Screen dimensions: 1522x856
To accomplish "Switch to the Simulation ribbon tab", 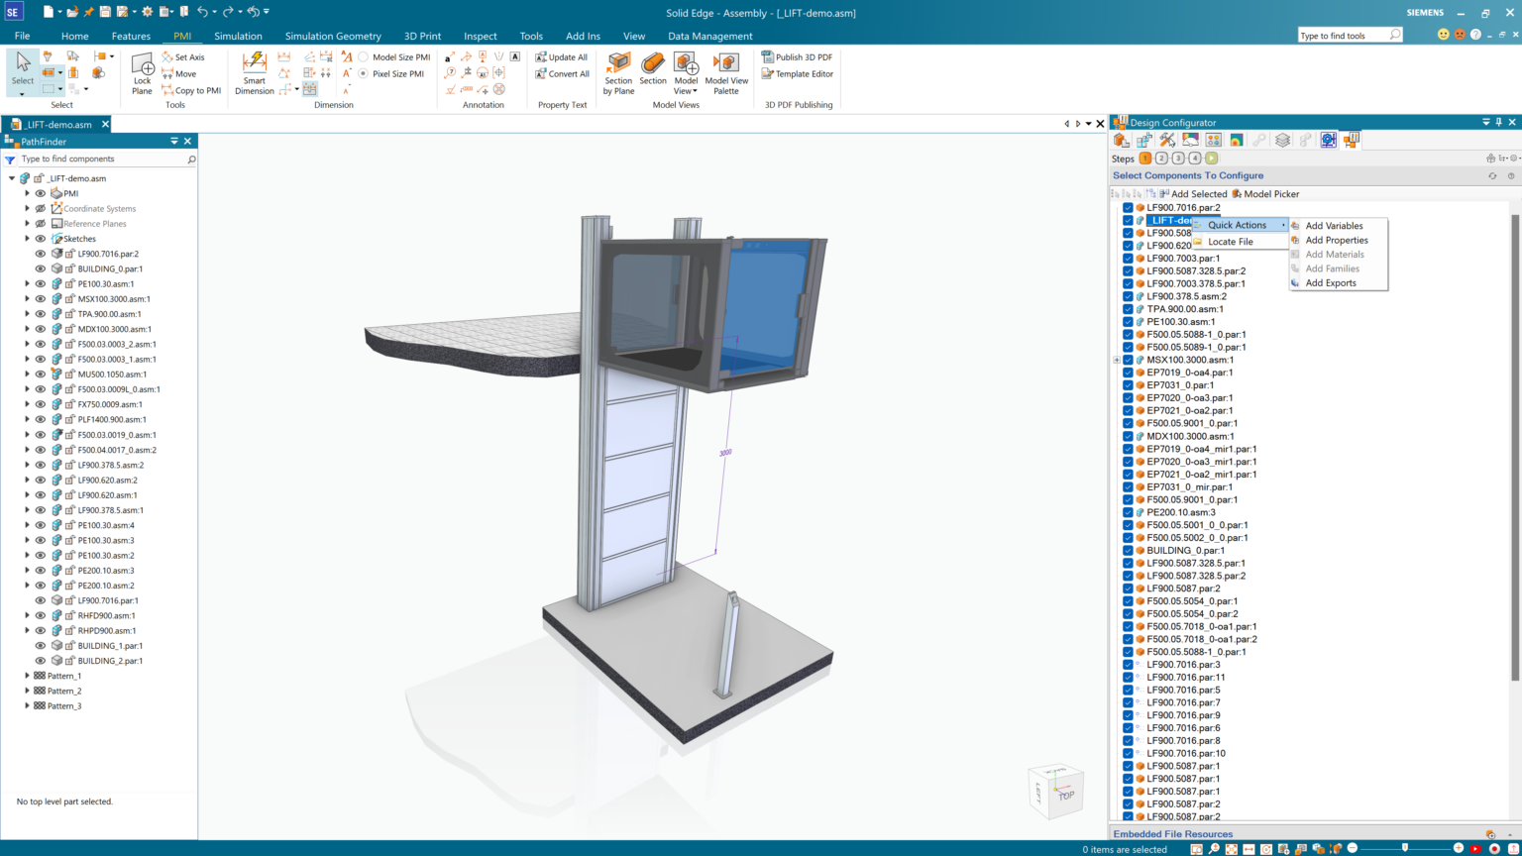I will pos(238,36).
